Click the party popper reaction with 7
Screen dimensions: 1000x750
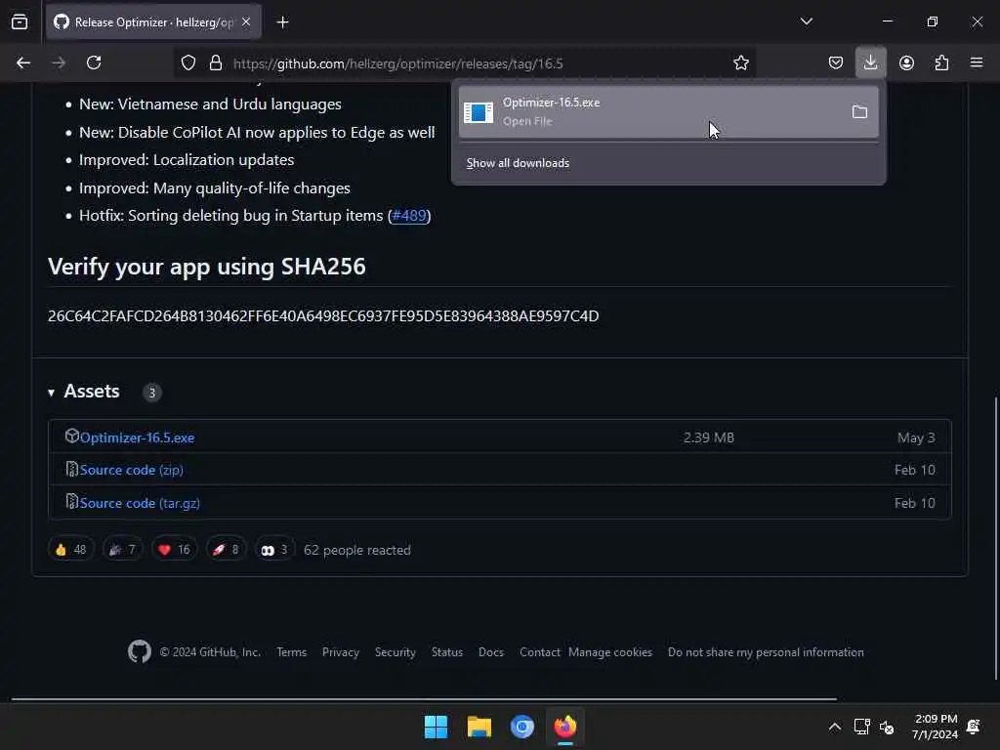[x=122, y=550]
